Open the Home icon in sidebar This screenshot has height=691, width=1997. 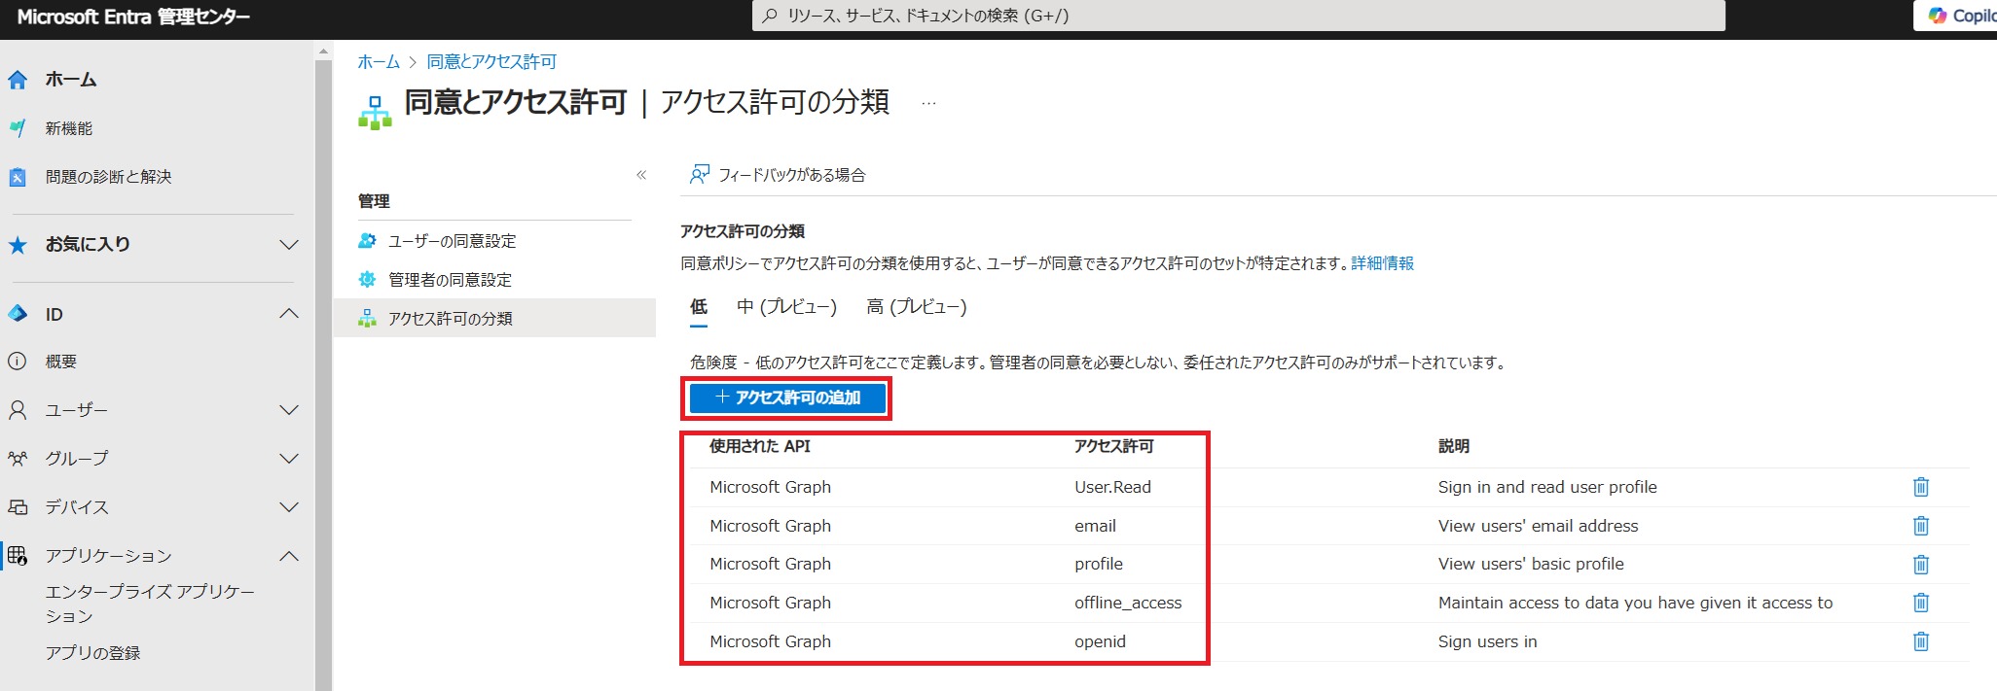point(18,80)
